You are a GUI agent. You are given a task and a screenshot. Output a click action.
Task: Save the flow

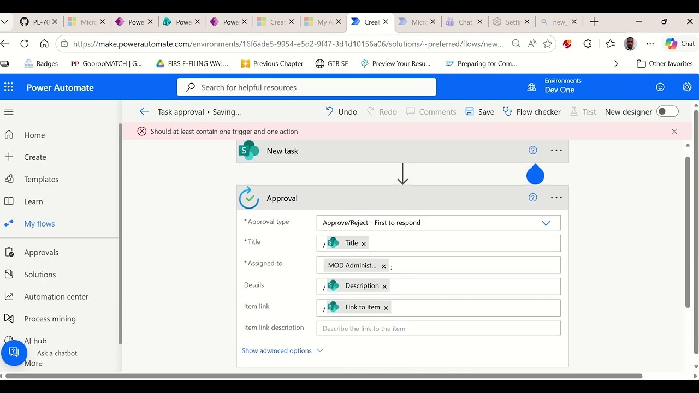tap(479, 111)
